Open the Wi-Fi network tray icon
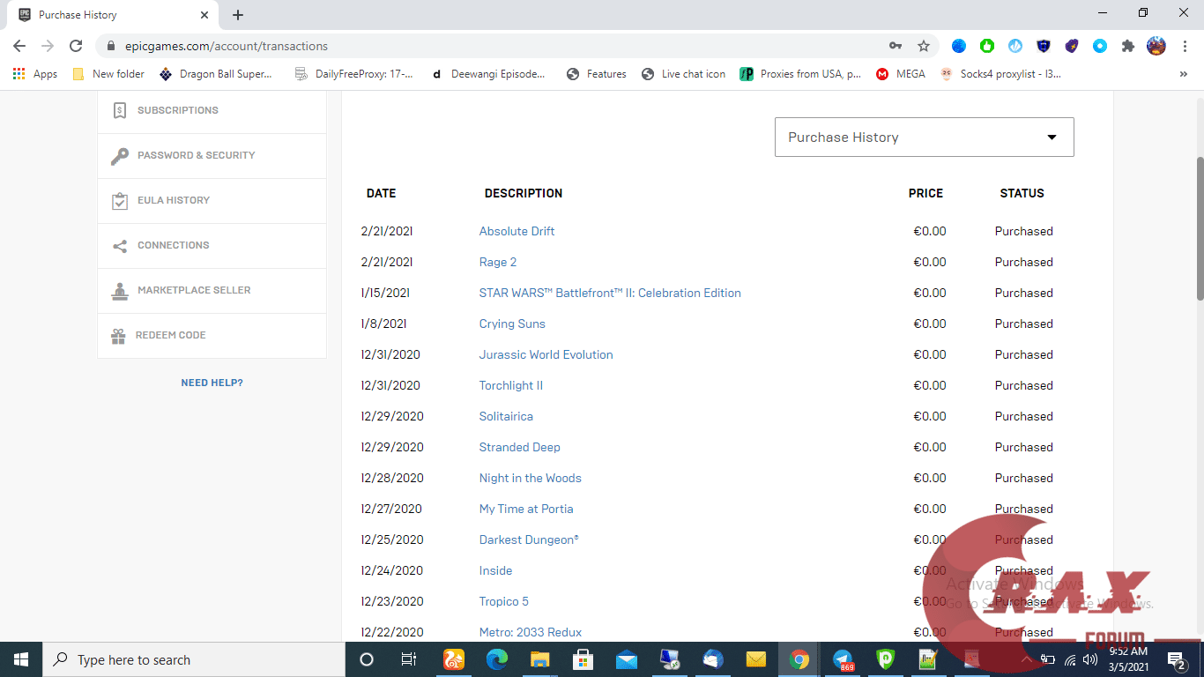This screenshot has width=1204, height=677. point(1070,659)
